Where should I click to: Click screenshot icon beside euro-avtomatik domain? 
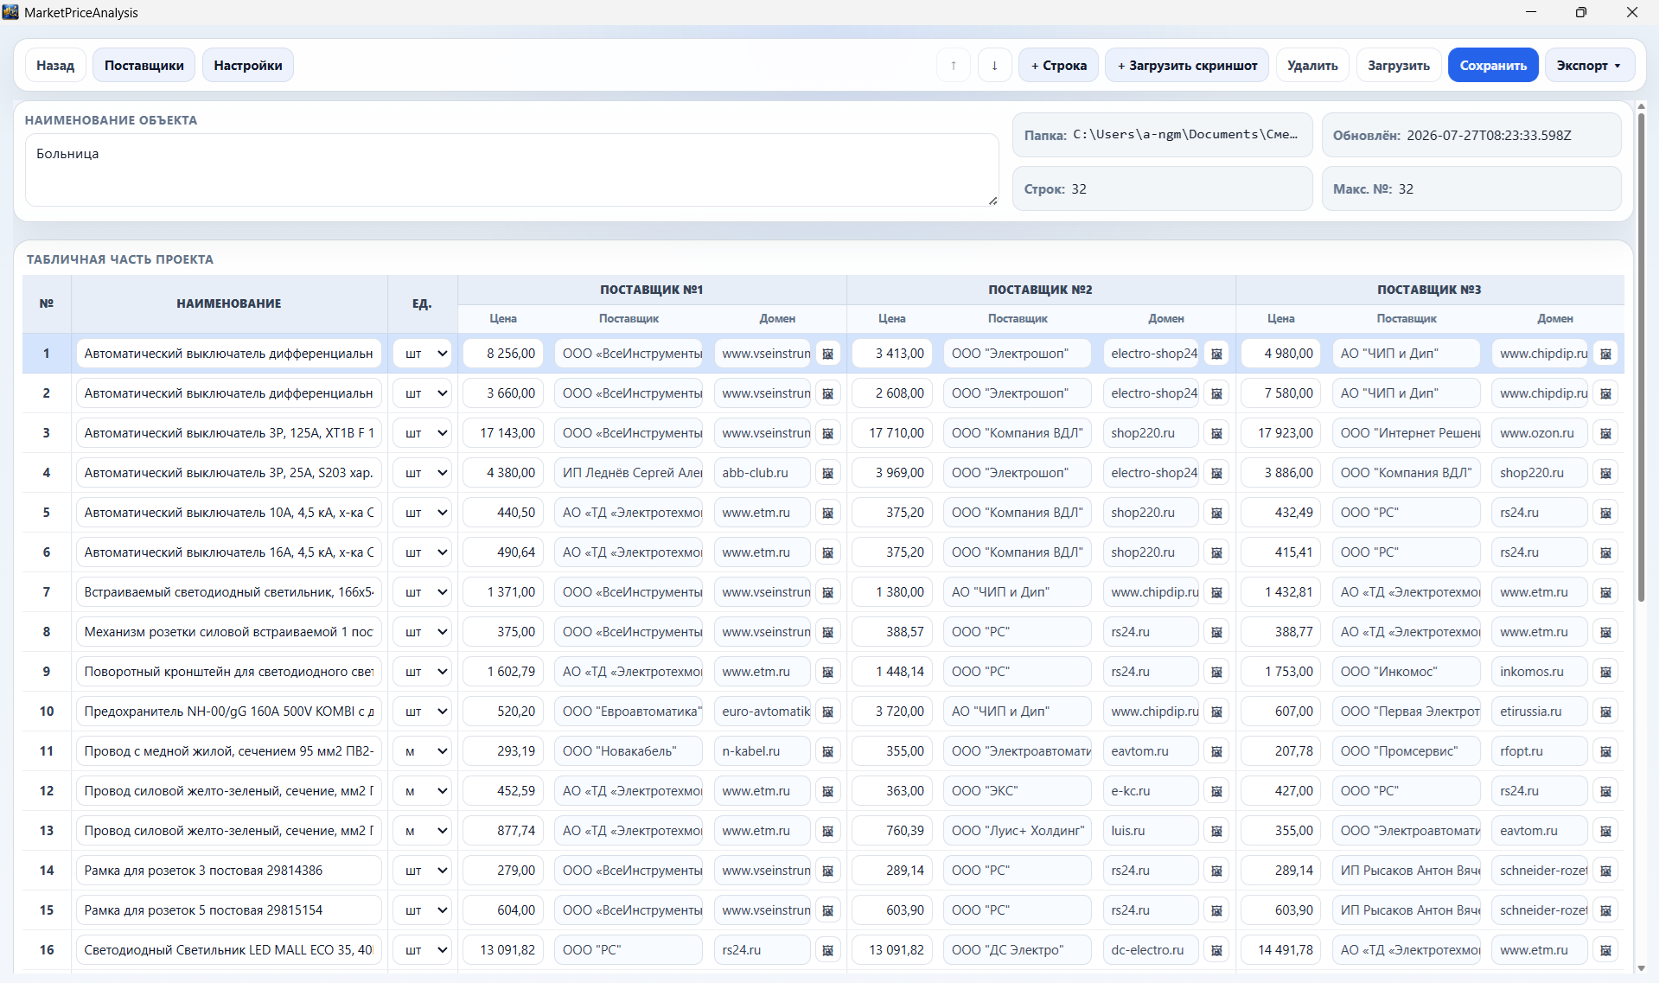coord(827,712)
